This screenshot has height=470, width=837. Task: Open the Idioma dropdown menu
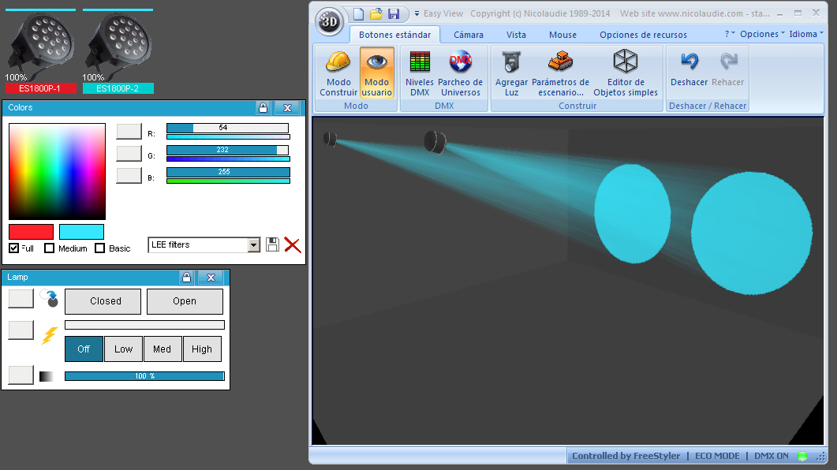(806, 34)
